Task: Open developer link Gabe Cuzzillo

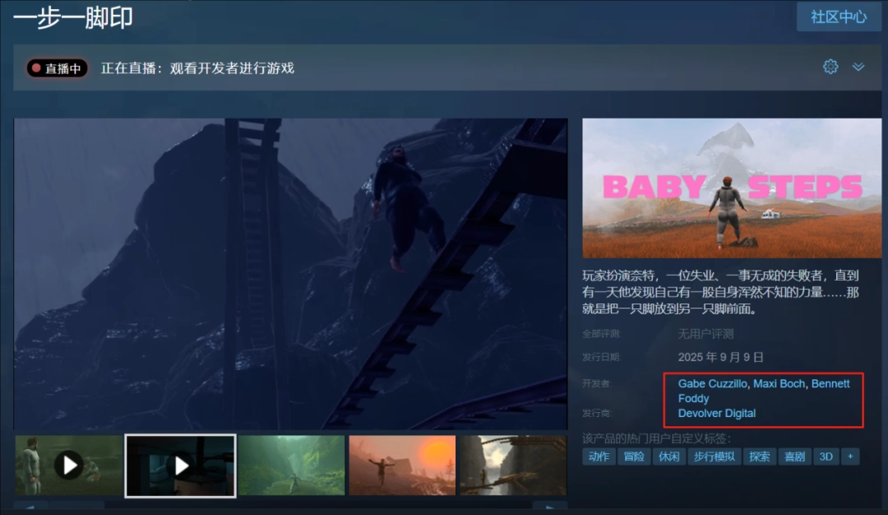Action: [712, 383]
